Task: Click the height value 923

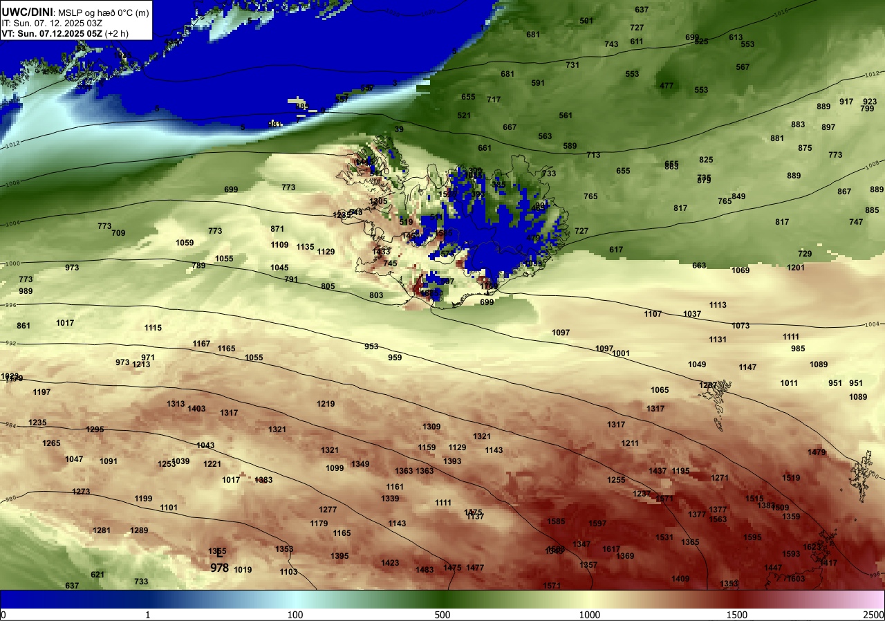Action: tap(870, 102)
